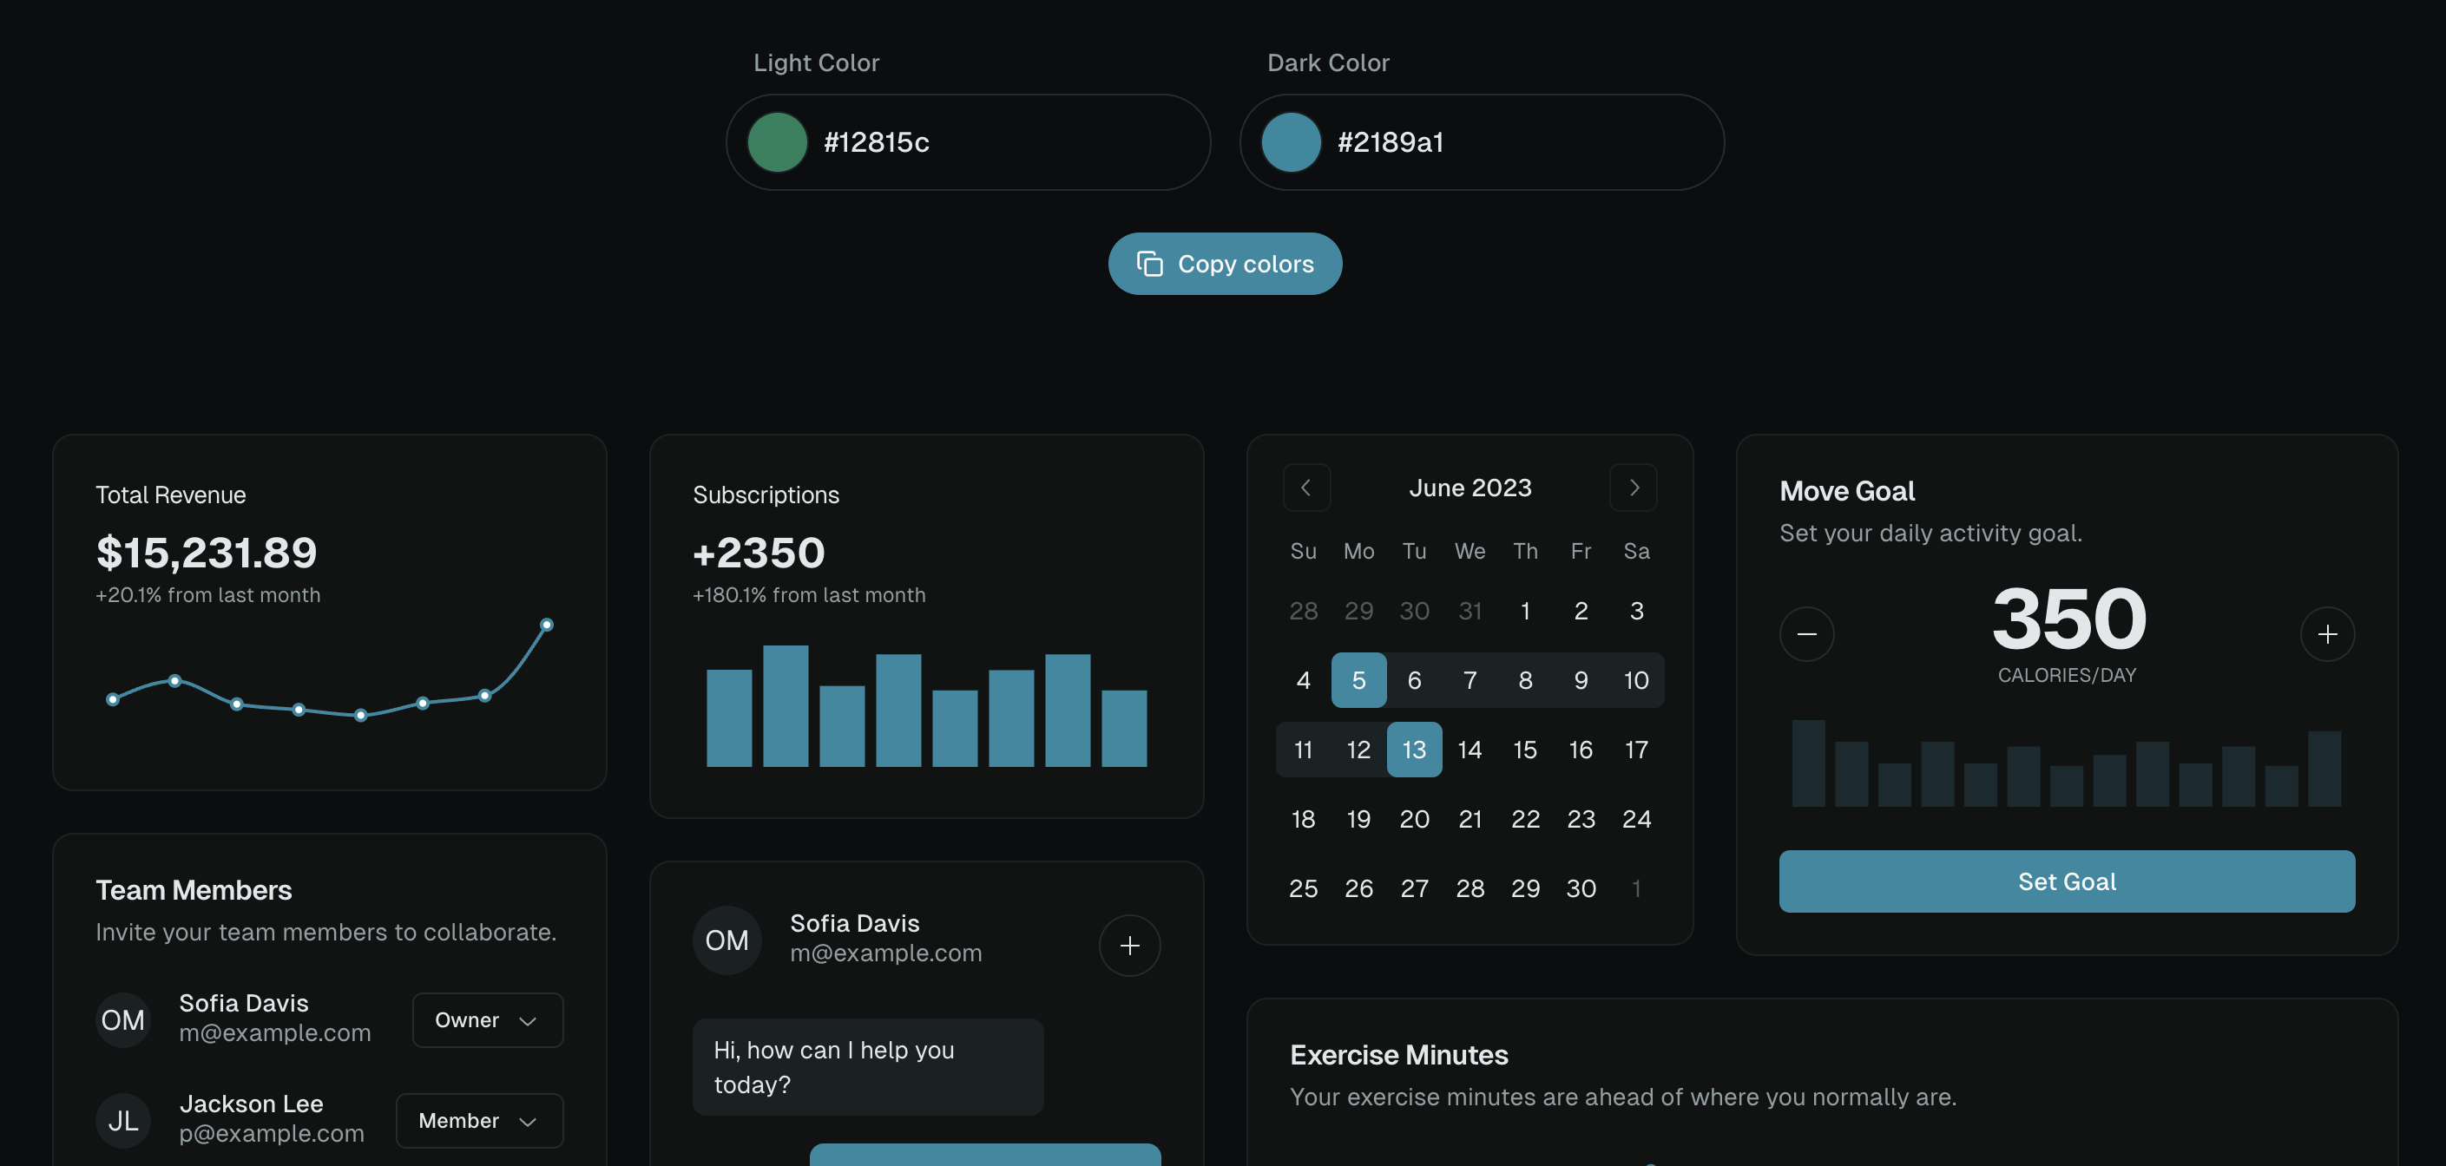This screenshot has width=2446, height=1166.
Task: Click the next month arrow in calendar
Action: tap(1634, 488)
